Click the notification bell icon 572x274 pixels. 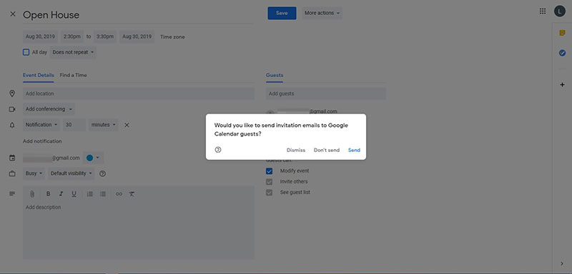click(12, 125)
